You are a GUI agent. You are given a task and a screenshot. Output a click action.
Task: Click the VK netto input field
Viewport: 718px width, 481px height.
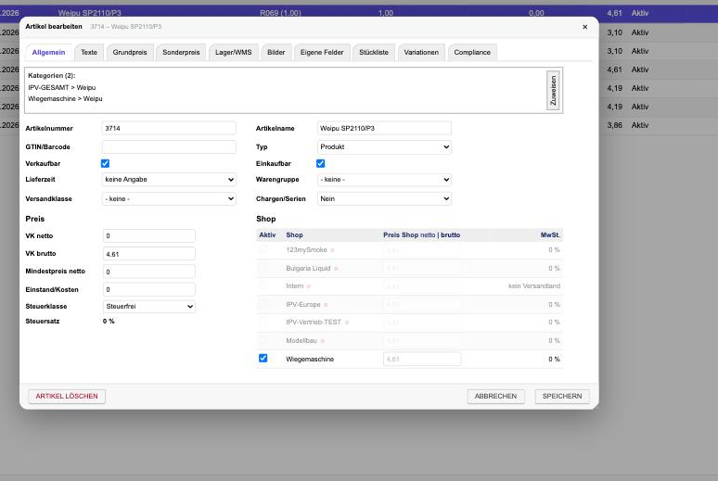click(149, 235)
